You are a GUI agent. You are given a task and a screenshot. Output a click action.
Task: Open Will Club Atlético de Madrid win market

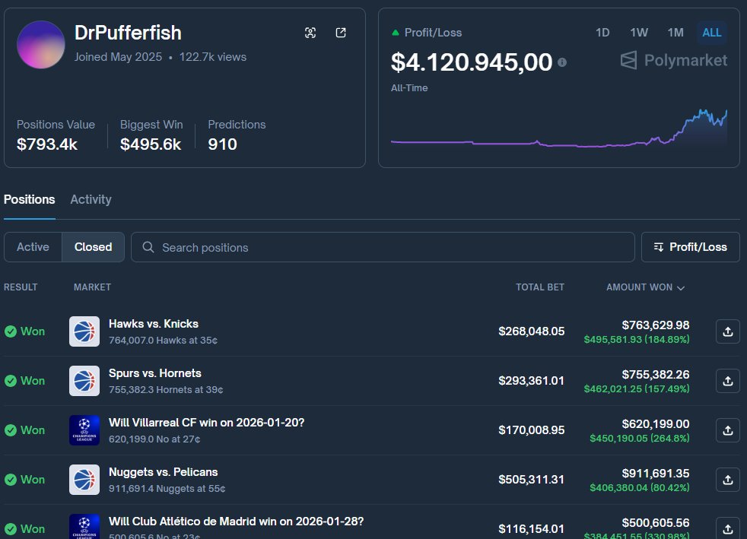pos(237,522)
